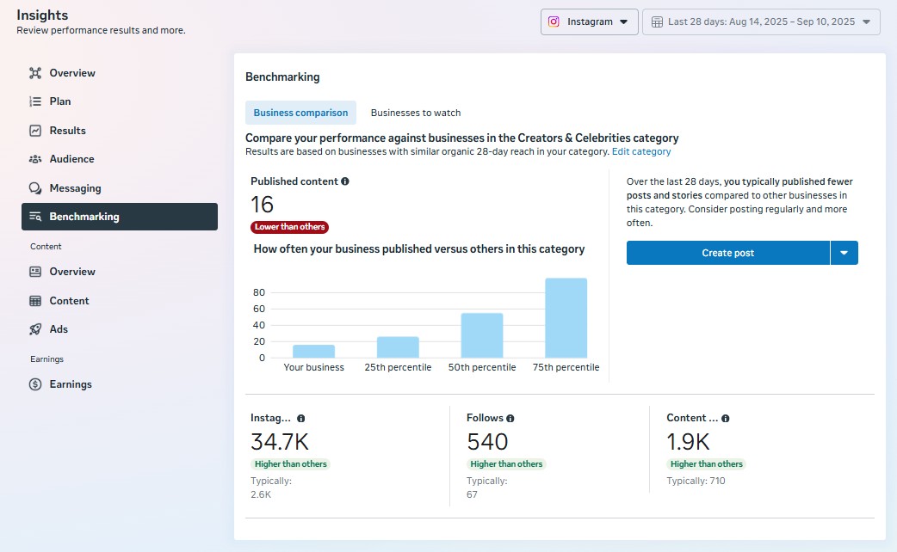Click Higher than others badge under 540
Image resolution: width=897 pixels, height=552 pixels.
pos(506,464)
